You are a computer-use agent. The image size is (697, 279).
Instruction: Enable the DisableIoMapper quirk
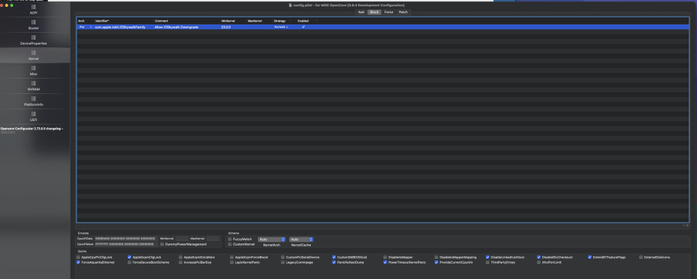click(385, 257)
